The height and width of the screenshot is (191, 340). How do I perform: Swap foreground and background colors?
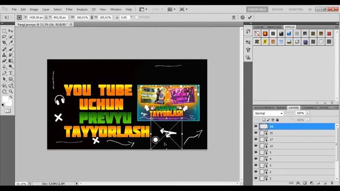[x=11, y=97]
